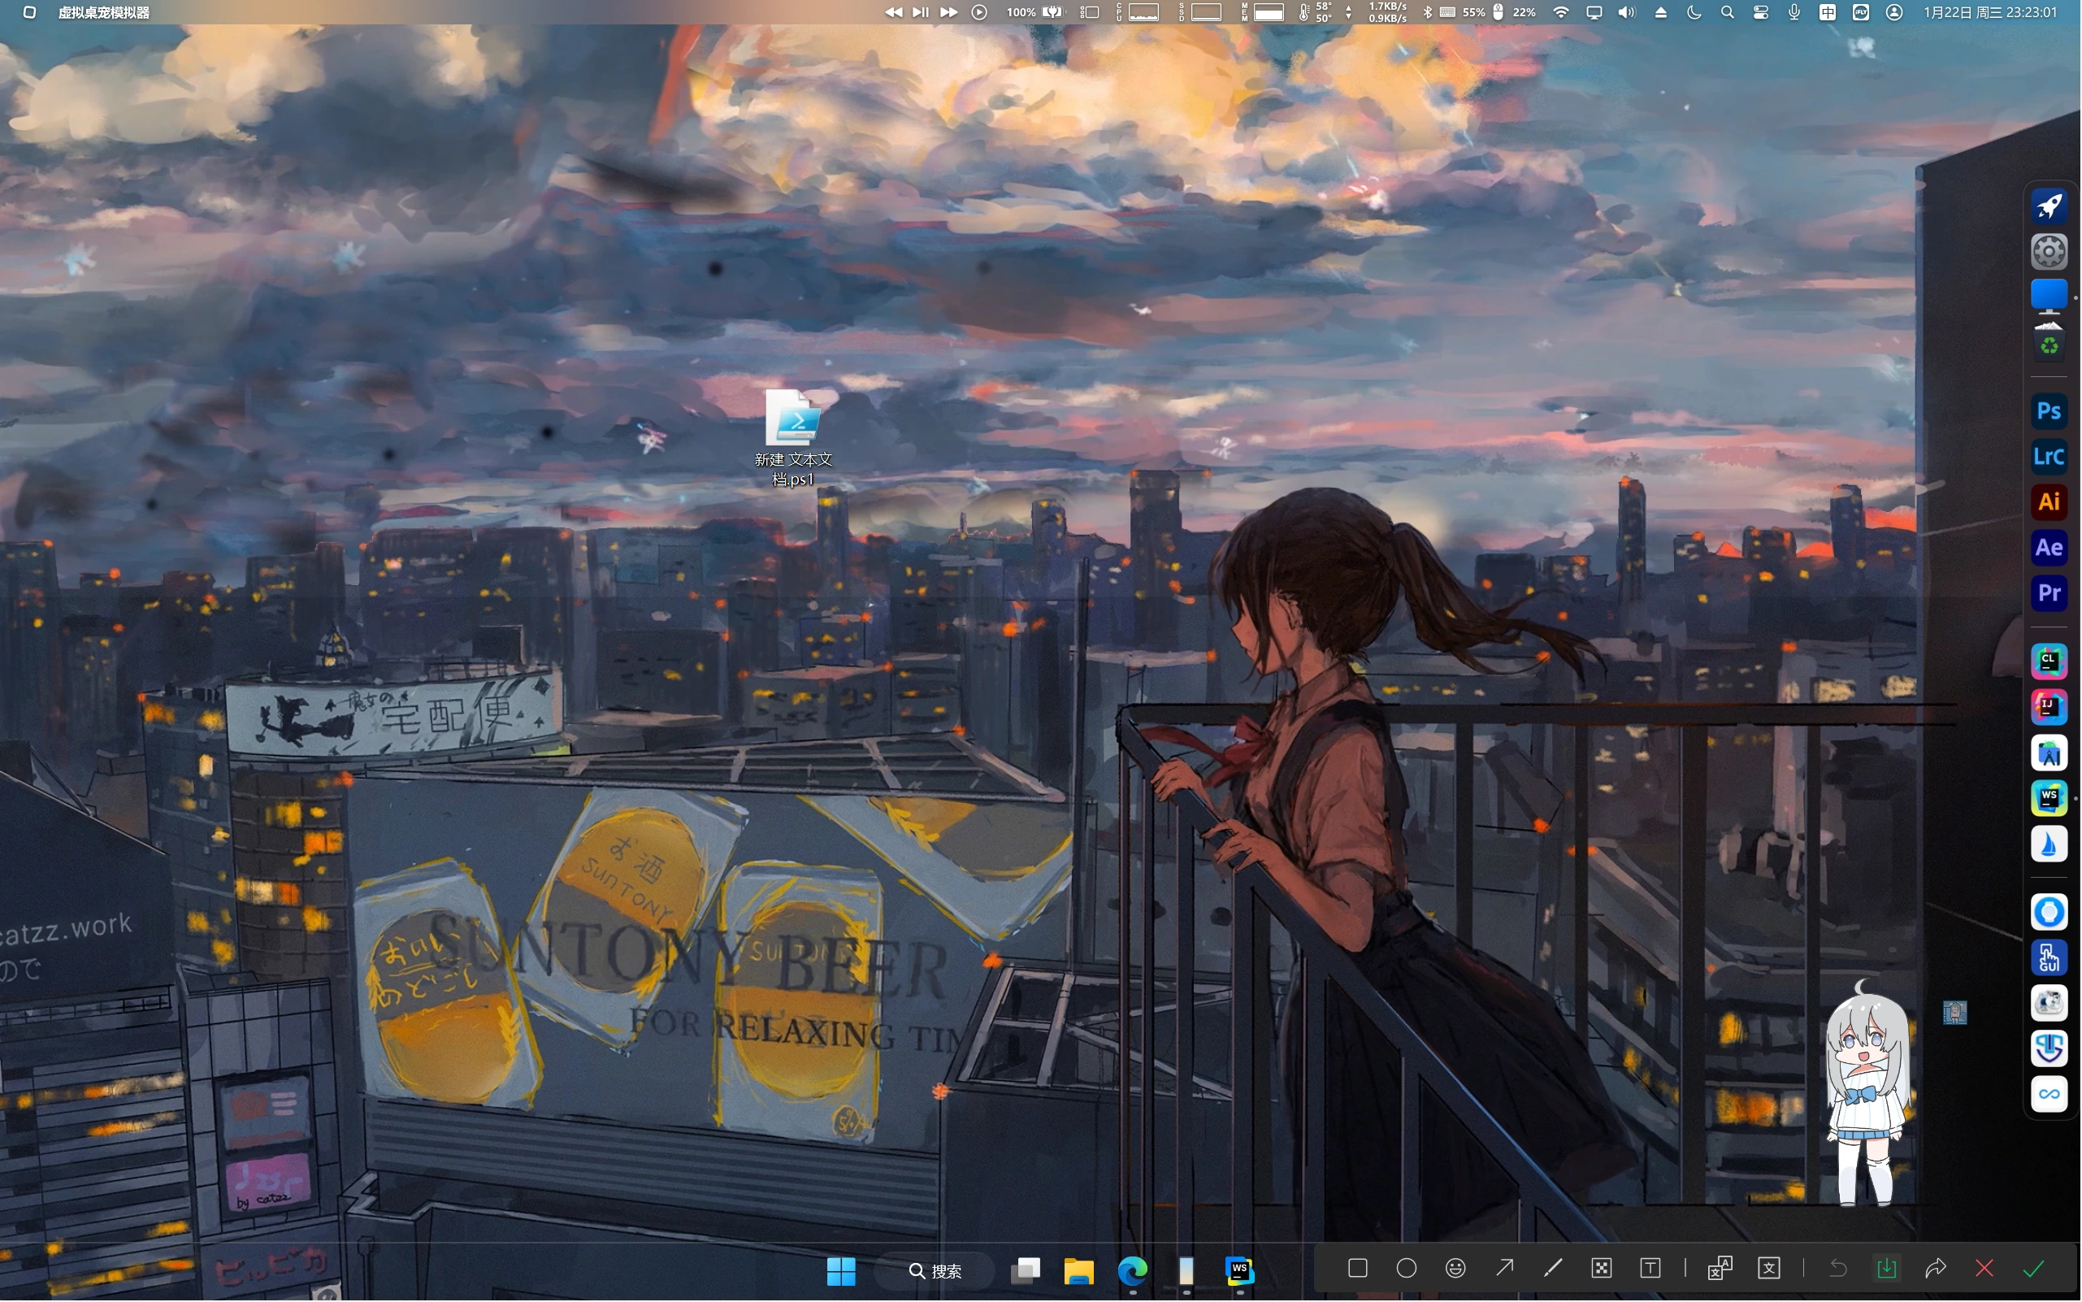Select the rectangle annotation tool
The width and height of the screenshot is (2082, 1302).
pyautogui.click(x=1357, y=1268)
